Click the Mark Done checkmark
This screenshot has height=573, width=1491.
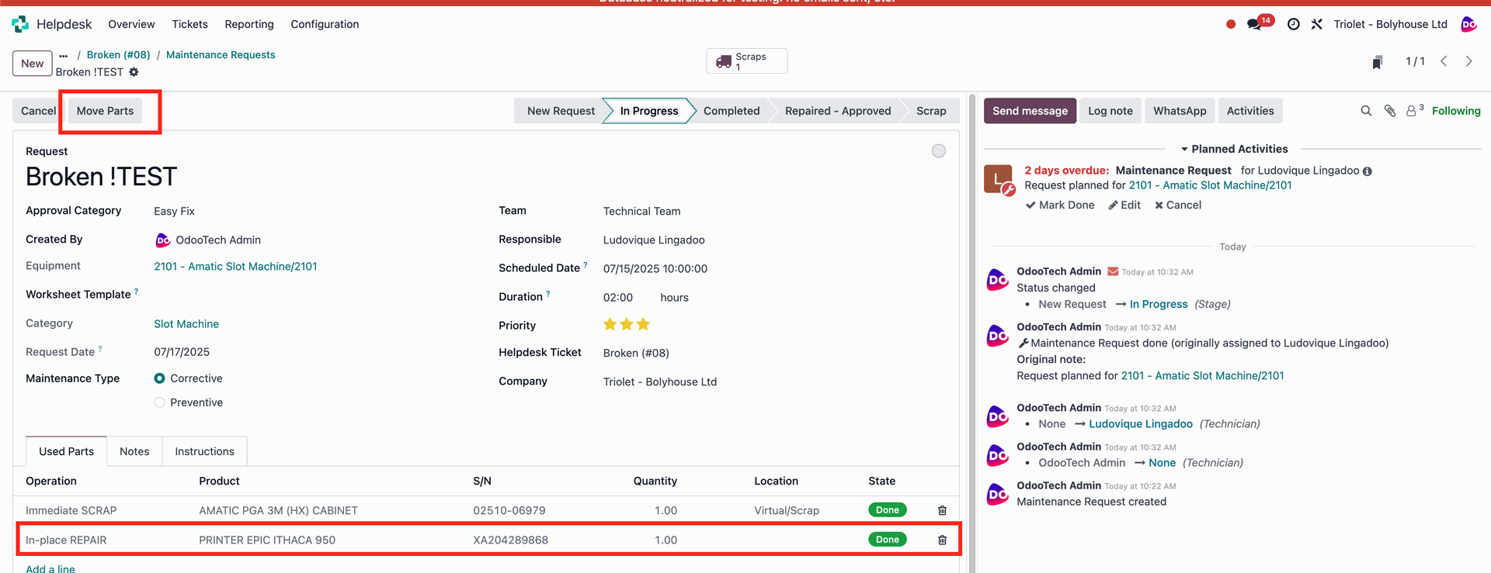tap(1060, 205)
